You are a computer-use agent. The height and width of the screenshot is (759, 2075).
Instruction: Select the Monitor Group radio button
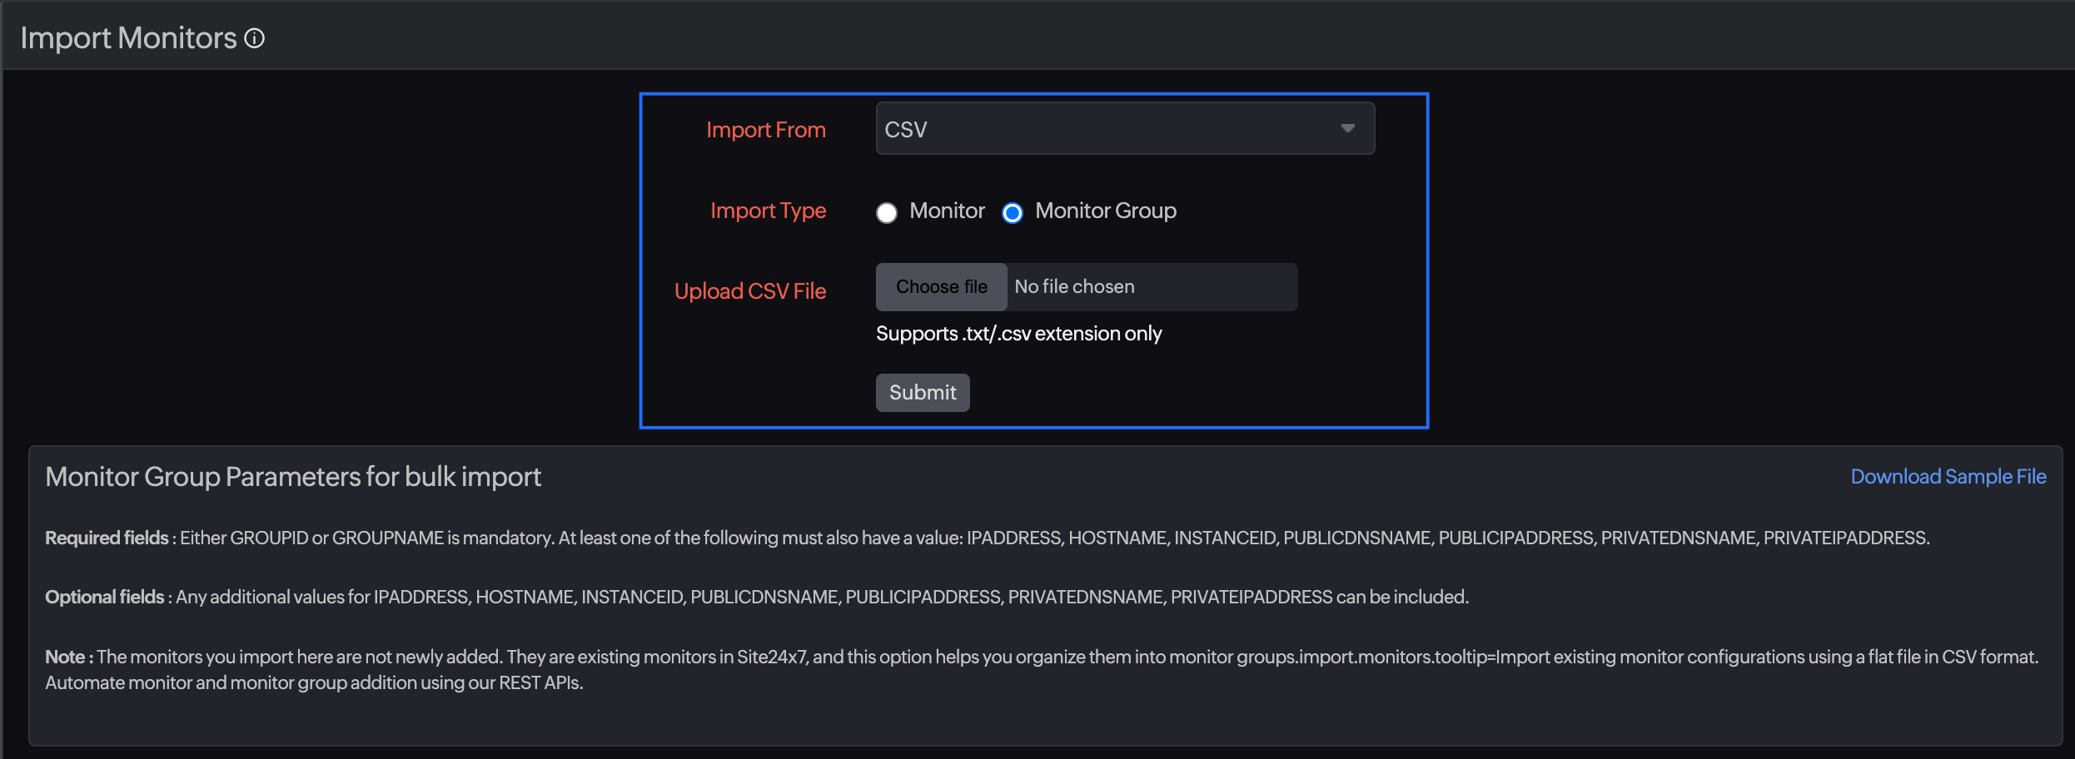1012,213
